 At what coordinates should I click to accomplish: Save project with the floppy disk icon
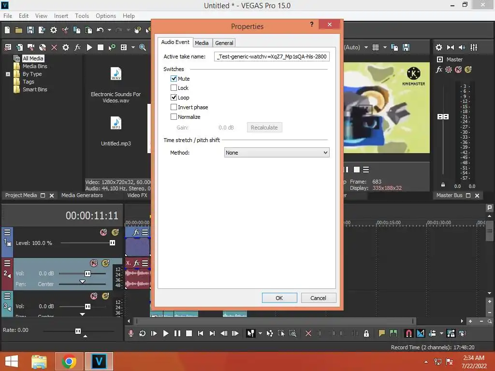(30, 30)
